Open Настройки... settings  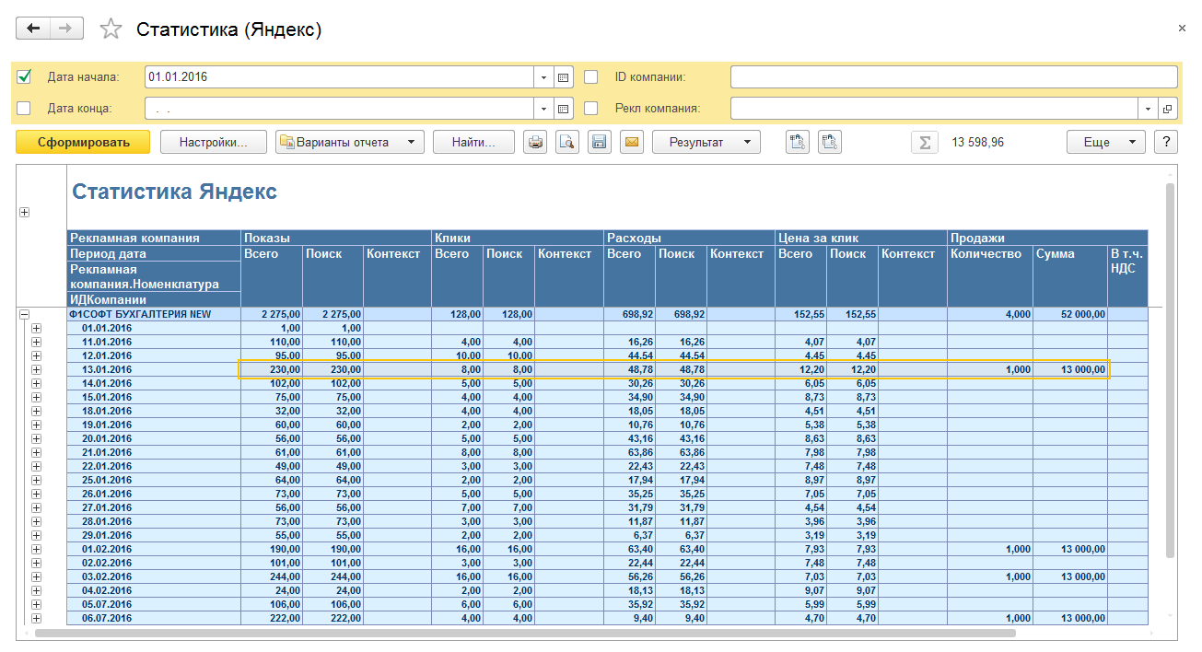click(214, 142)
